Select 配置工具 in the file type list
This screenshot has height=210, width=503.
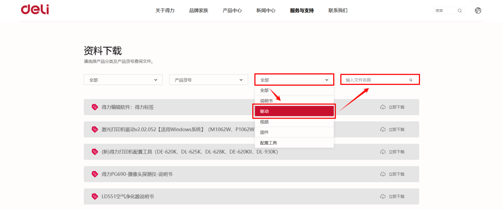294,143
